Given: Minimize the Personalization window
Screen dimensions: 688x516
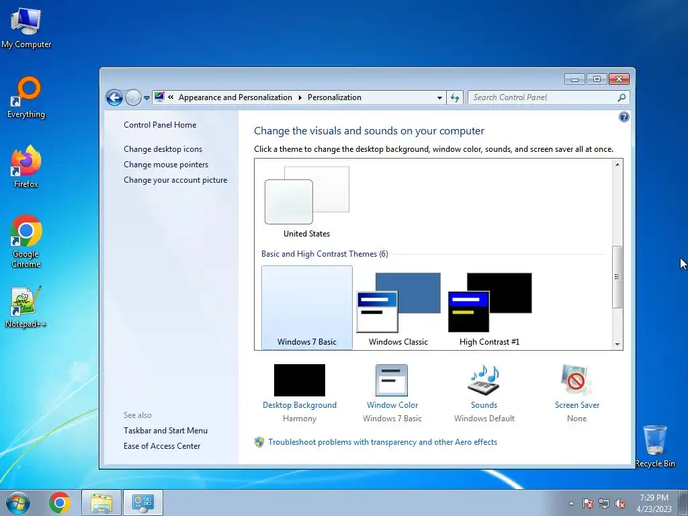Looking at the screenshot, I should [x=574, y=79].
